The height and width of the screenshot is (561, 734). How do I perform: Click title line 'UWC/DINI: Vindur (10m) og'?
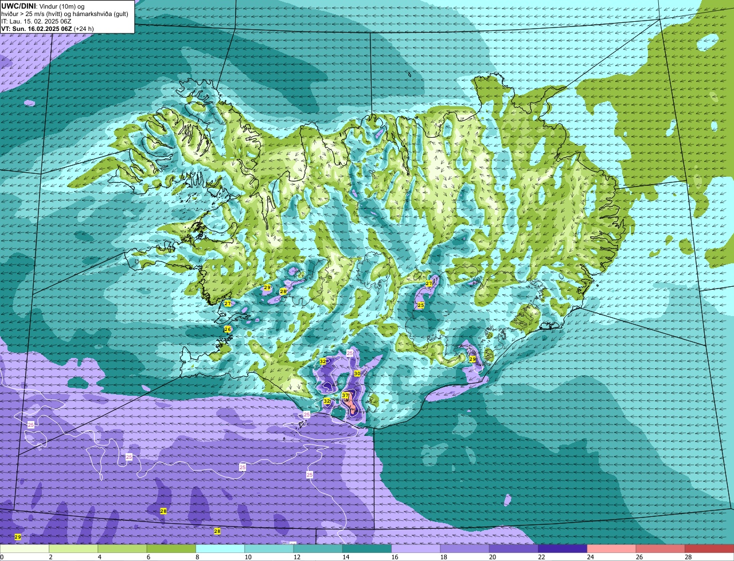pyautogui.click(x=43, y=6)
